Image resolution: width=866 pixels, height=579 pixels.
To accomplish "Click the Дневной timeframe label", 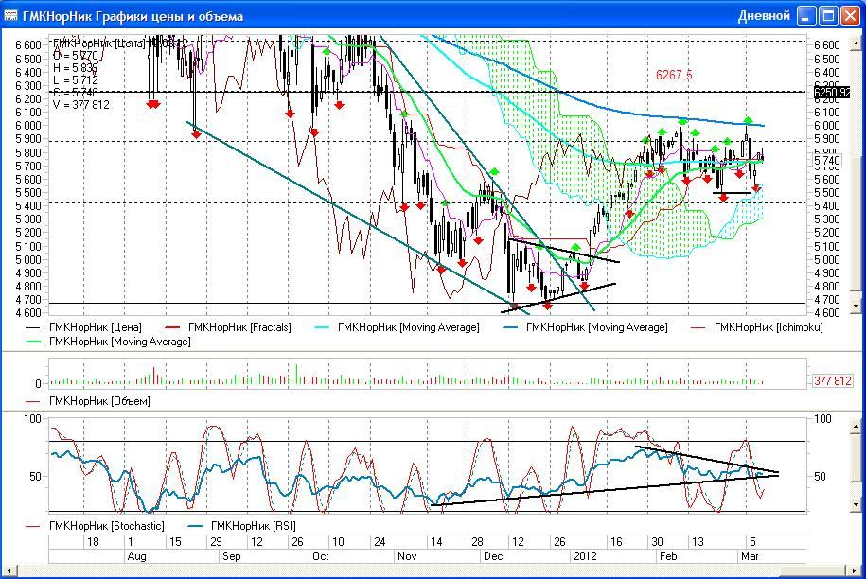I will tap(764, 16).
